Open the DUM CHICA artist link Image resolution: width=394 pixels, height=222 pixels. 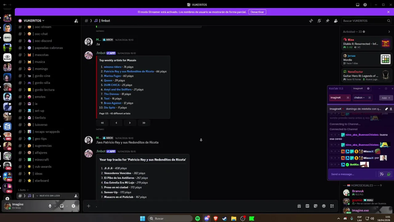point(111,85)
